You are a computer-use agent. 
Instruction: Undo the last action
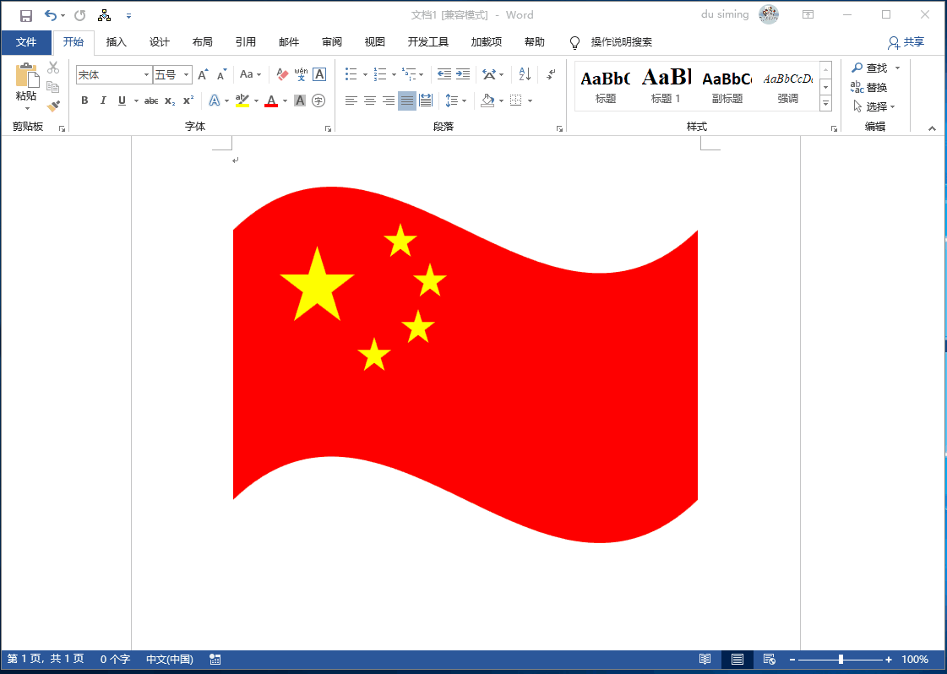(51, 16)
